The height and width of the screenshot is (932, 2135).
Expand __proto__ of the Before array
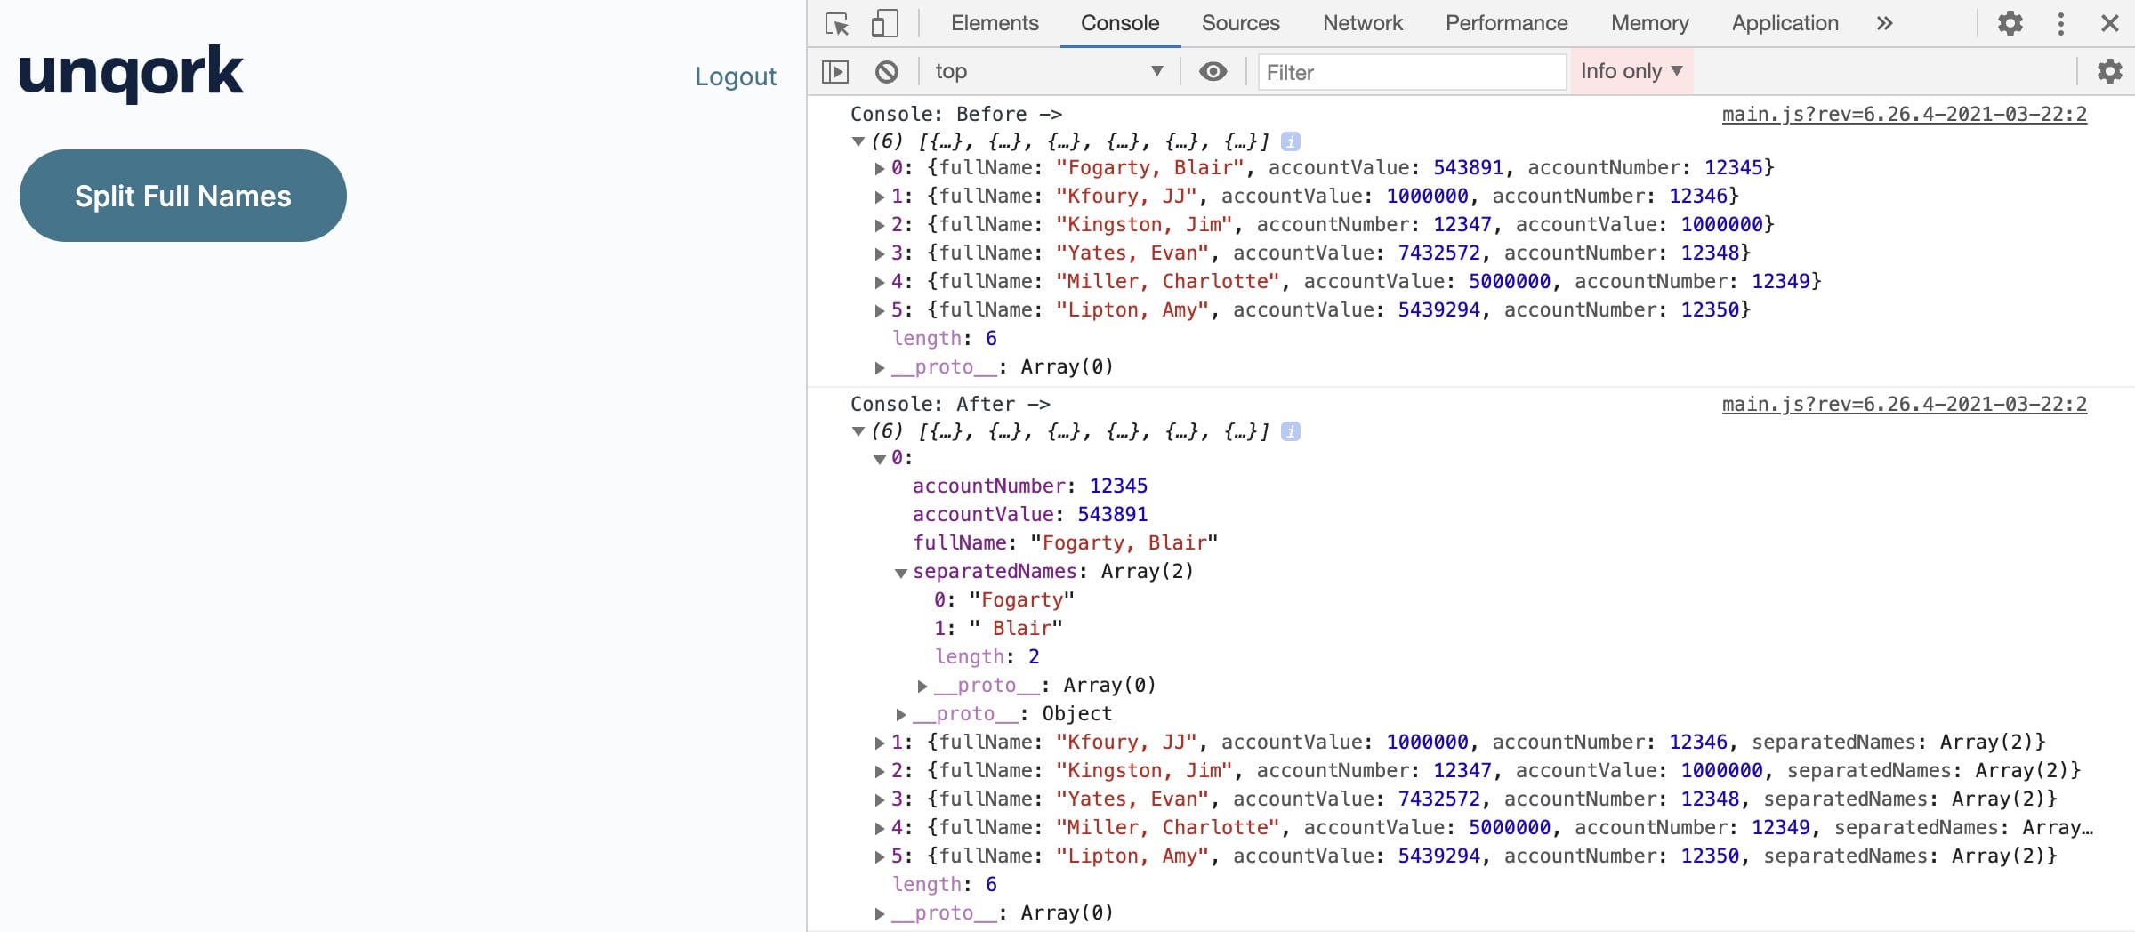[879, 367]
